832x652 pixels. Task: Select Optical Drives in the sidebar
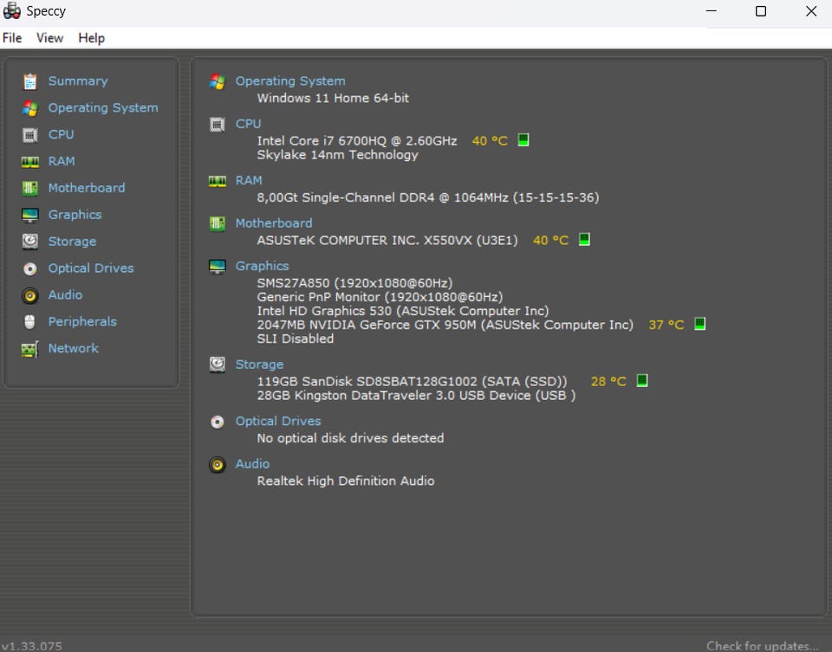point(91,268)
